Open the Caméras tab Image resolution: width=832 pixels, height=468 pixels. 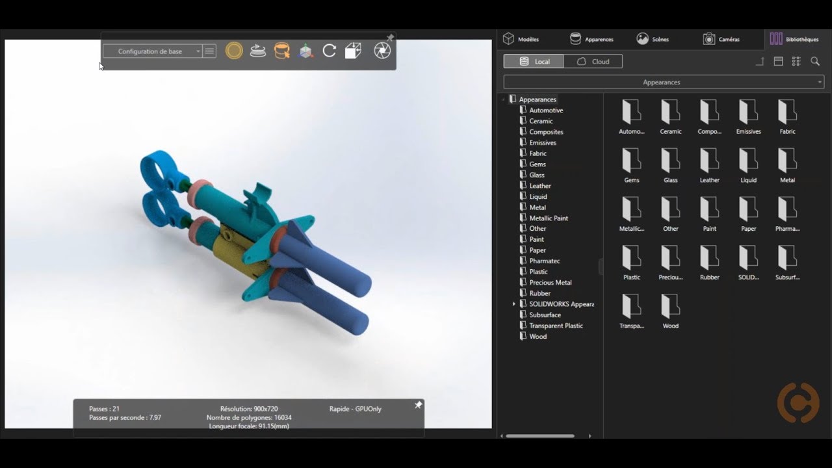721,39
